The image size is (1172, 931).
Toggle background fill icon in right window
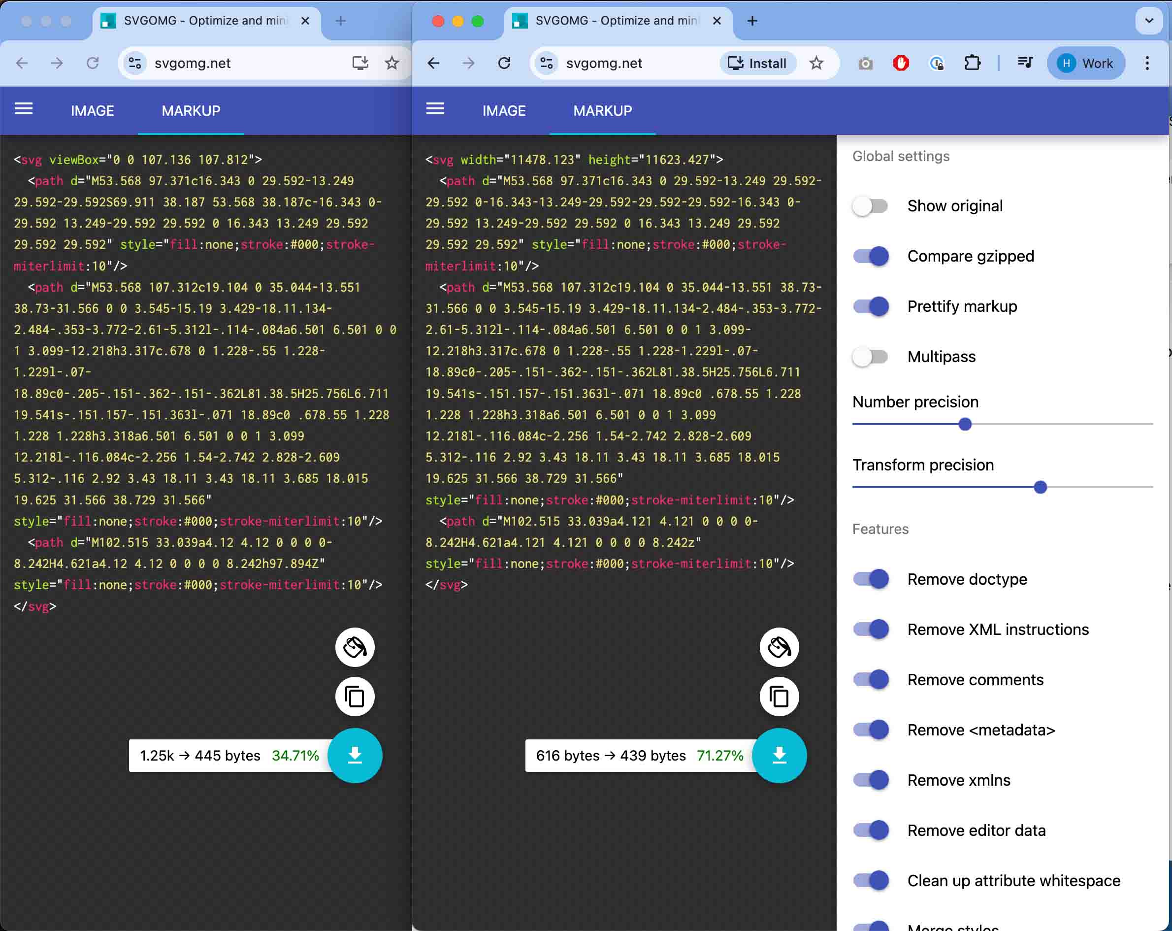coord(779,647)
